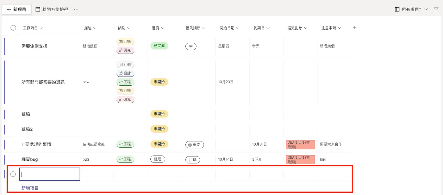Click 工程 tag in IT要處理的事情 row
Viewport: 443px width, 195px height.
point(125,144)
